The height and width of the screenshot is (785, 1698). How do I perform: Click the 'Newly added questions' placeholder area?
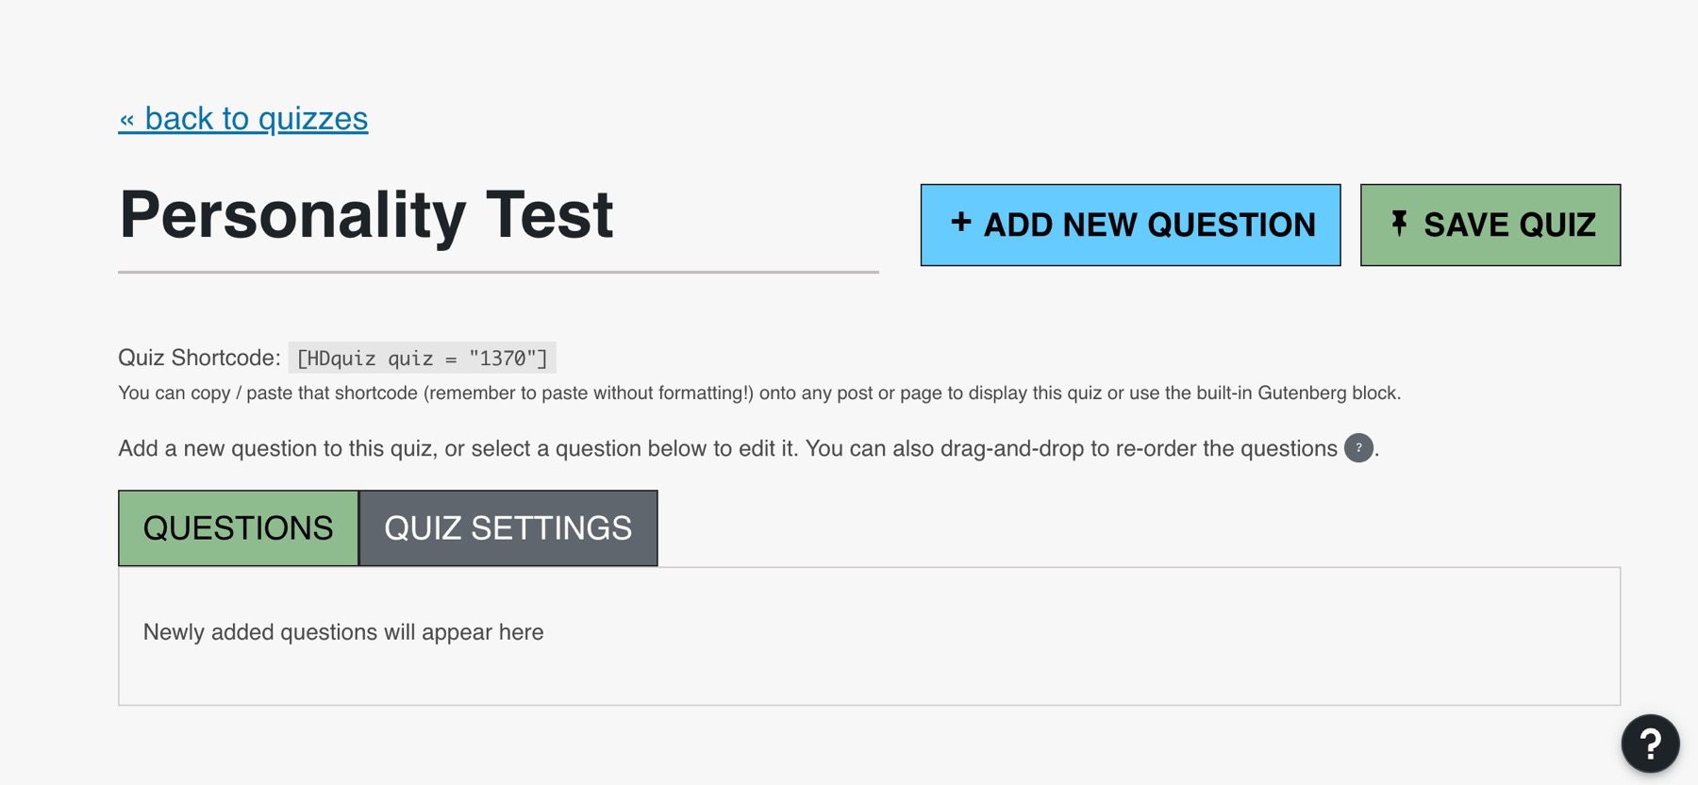342,632
